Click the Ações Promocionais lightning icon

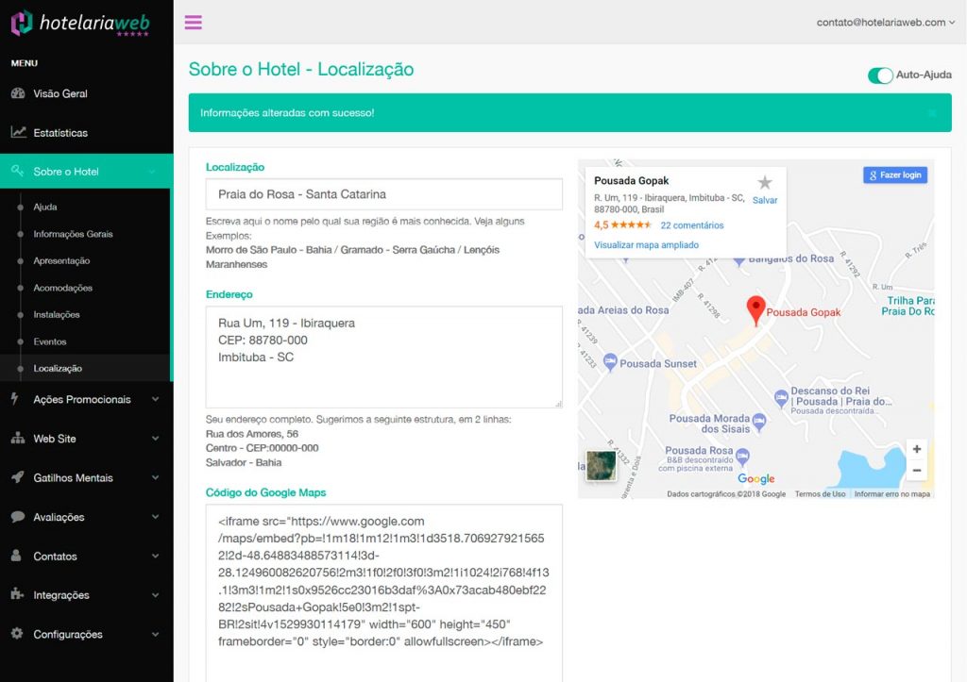point(15,399)
